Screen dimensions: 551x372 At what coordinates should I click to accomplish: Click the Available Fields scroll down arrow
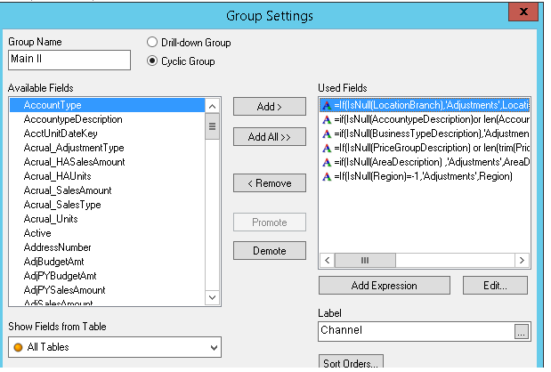(x=212, y=298)
